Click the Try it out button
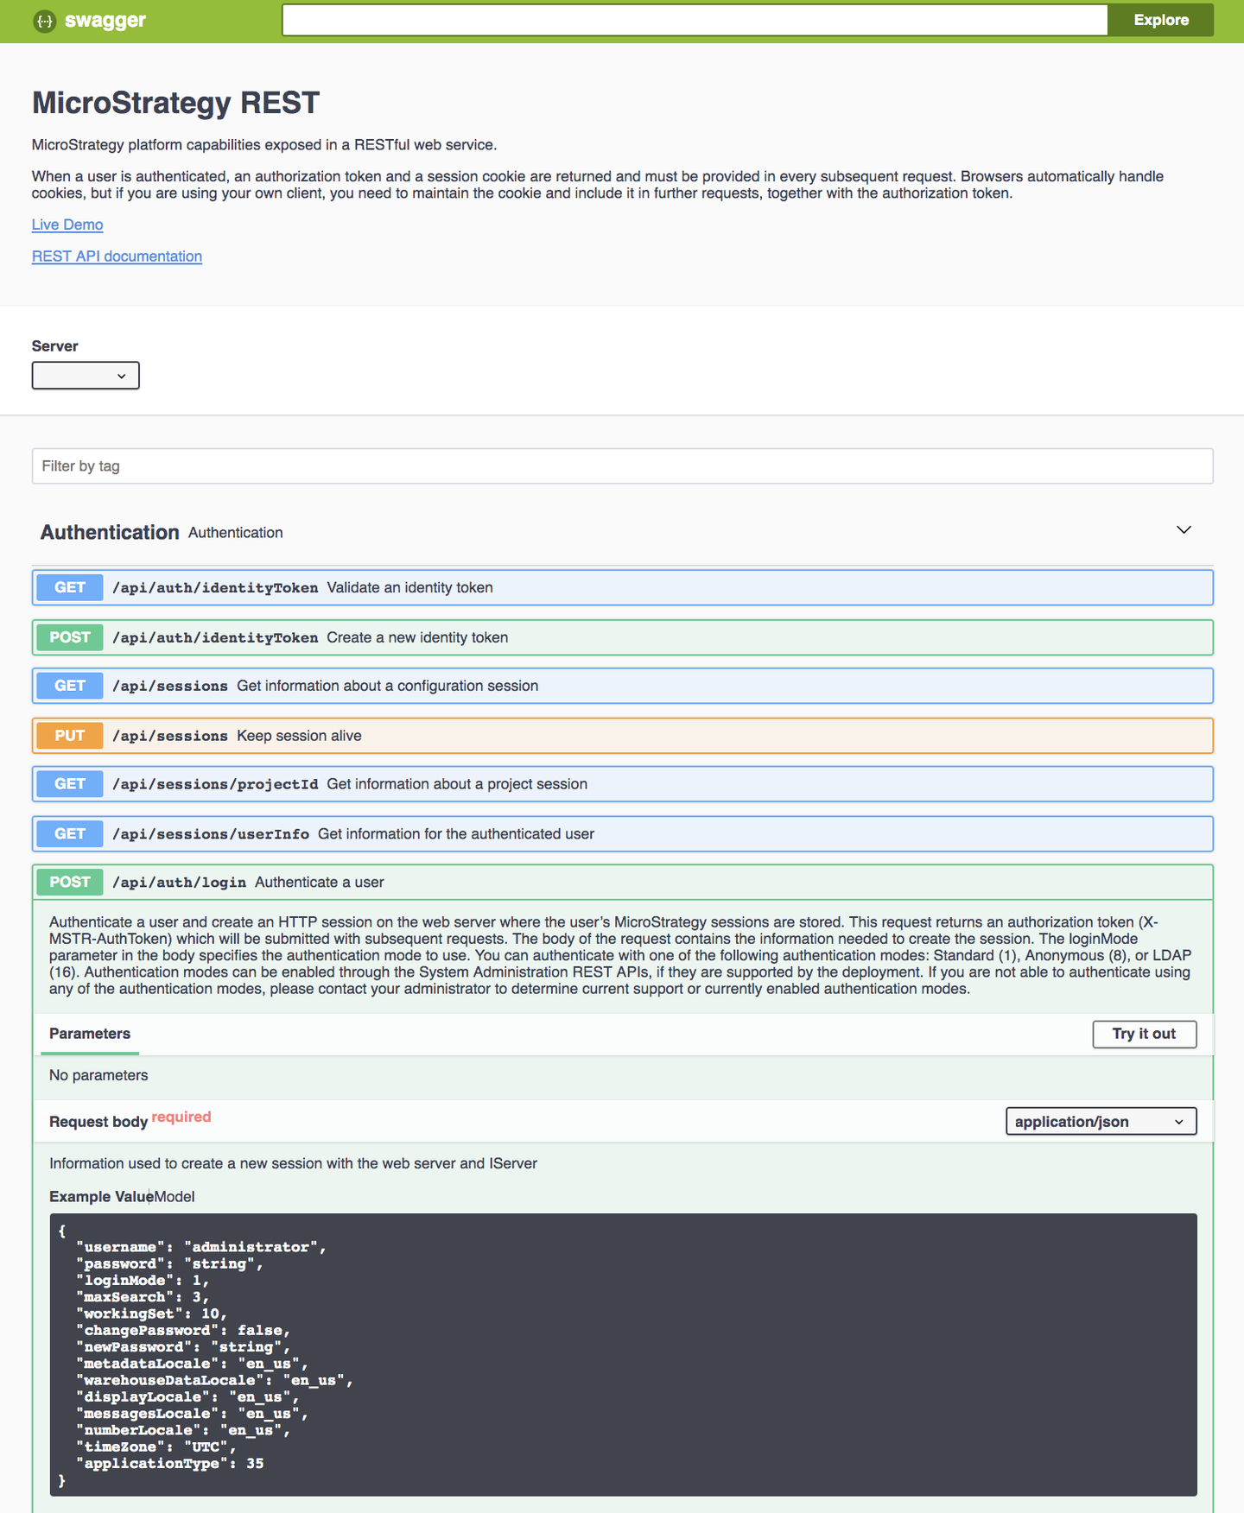 pos(1144,1034)
